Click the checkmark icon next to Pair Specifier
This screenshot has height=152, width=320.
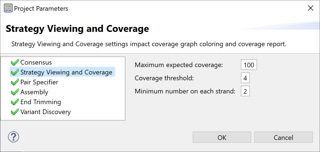[15, 82]
